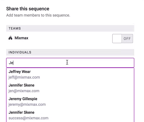Select Jennifer Skene above jen@mixmax.com

pyautogui.click(x=21, y=85)
